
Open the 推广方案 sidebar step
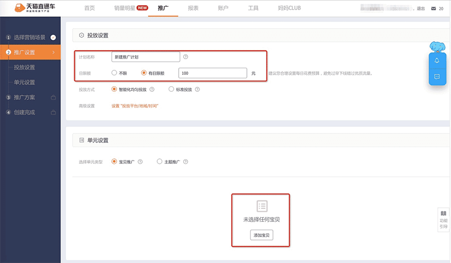[x=30, y=97]
